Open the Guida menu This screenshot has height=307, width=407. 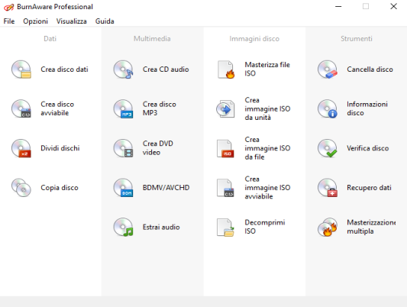[105, 21]
